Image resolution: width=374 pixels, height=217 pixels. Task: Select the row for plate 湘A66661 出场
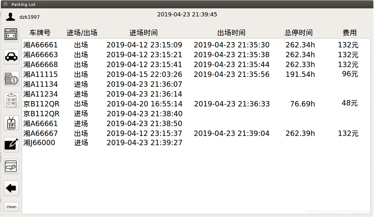point(191,45)
